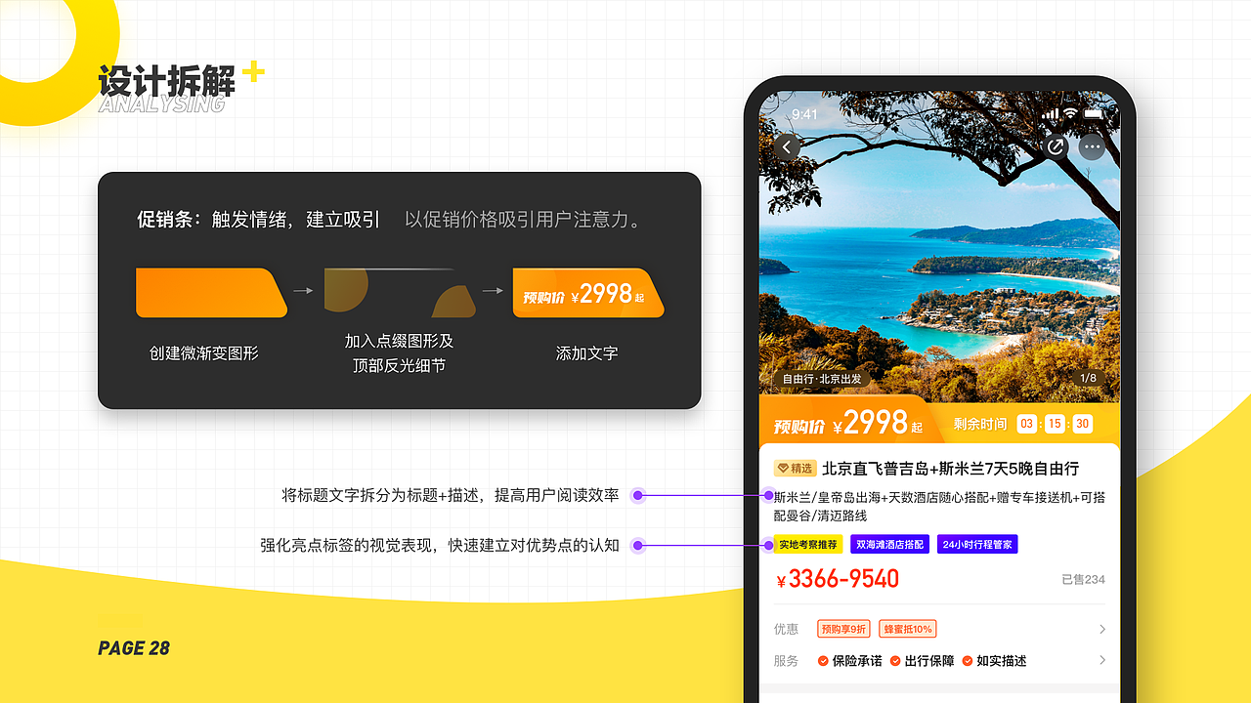The height and width of the screenshot is (703, 1251).
Task: Click the 斯米兰/皇帝岛出海 description text
Action: tap(939, 506)
